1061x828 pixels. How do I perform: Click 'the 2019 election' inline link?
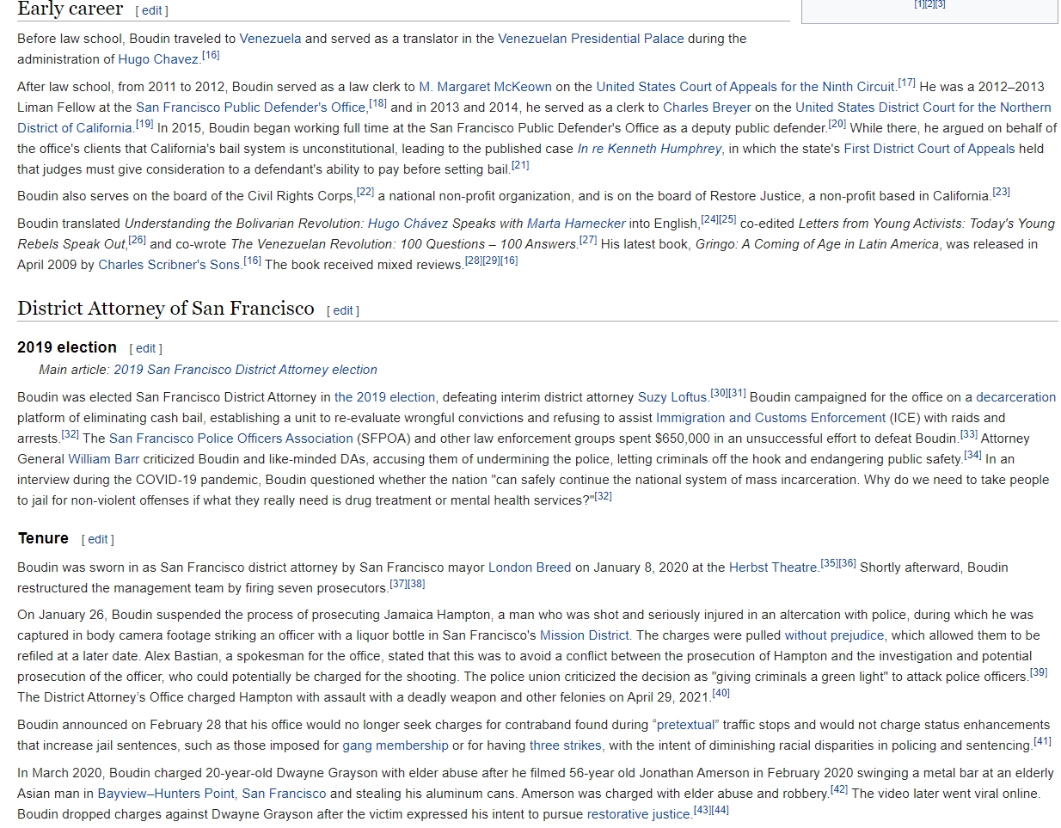(x=384, y=397)
